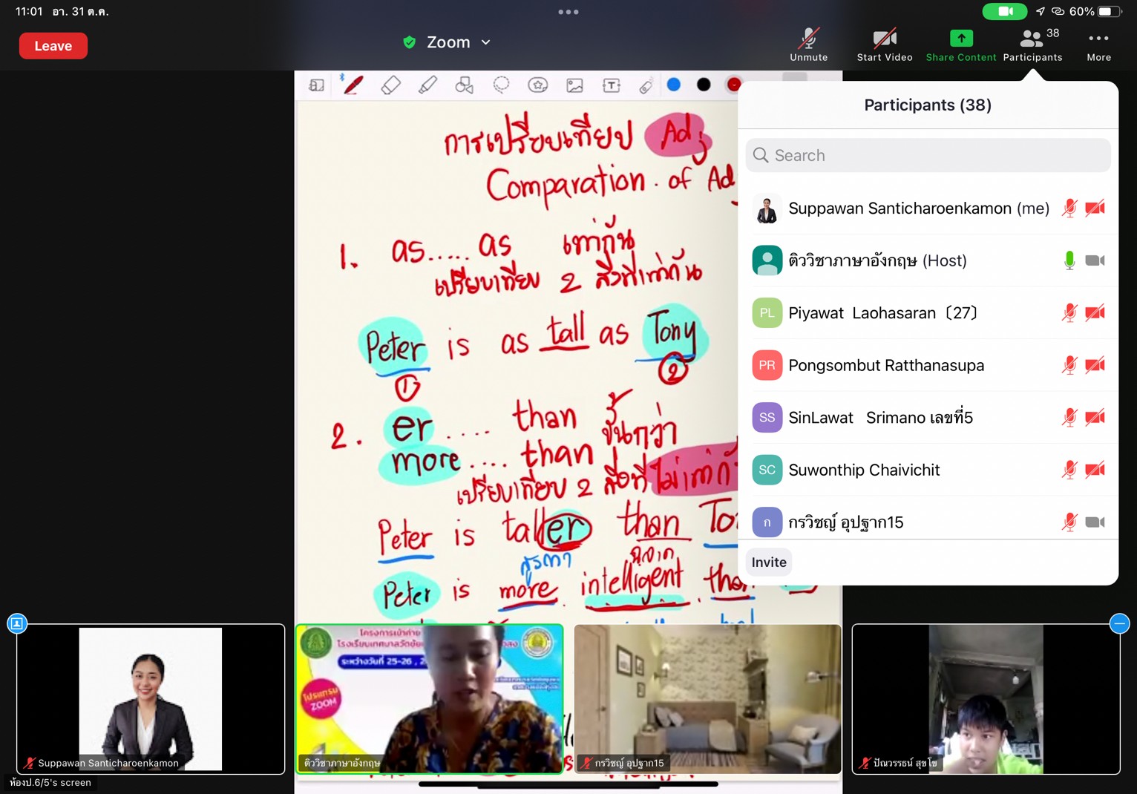
Task: Open the More options menu
Action: point(1098,45)
